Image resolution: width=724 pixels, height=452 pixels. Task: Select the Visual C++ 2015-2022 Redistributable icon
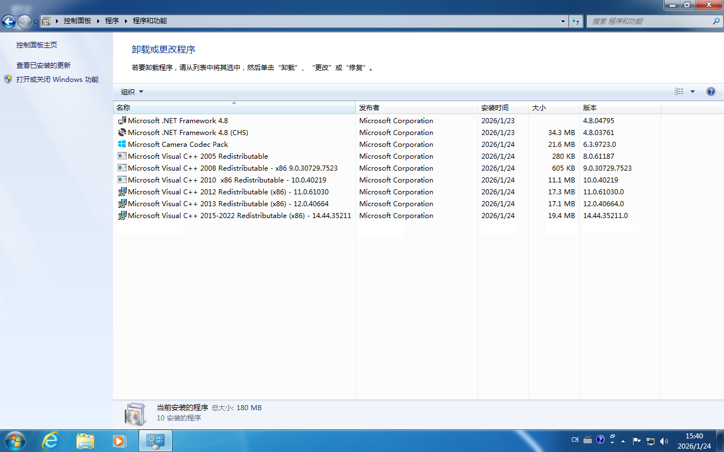(x=122, y=215)
